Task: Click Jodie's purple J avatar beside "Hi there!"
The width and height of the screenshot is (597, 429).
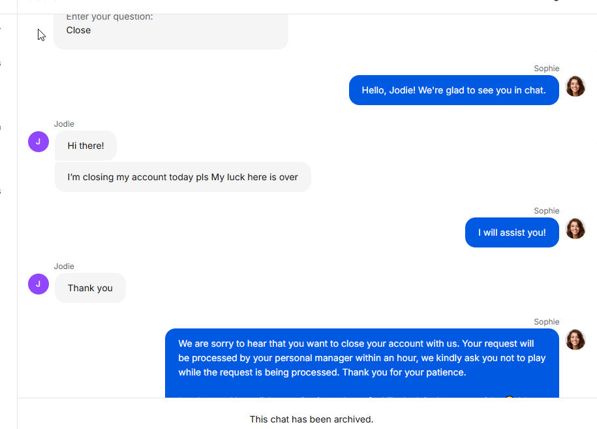Action: (38, 141)
